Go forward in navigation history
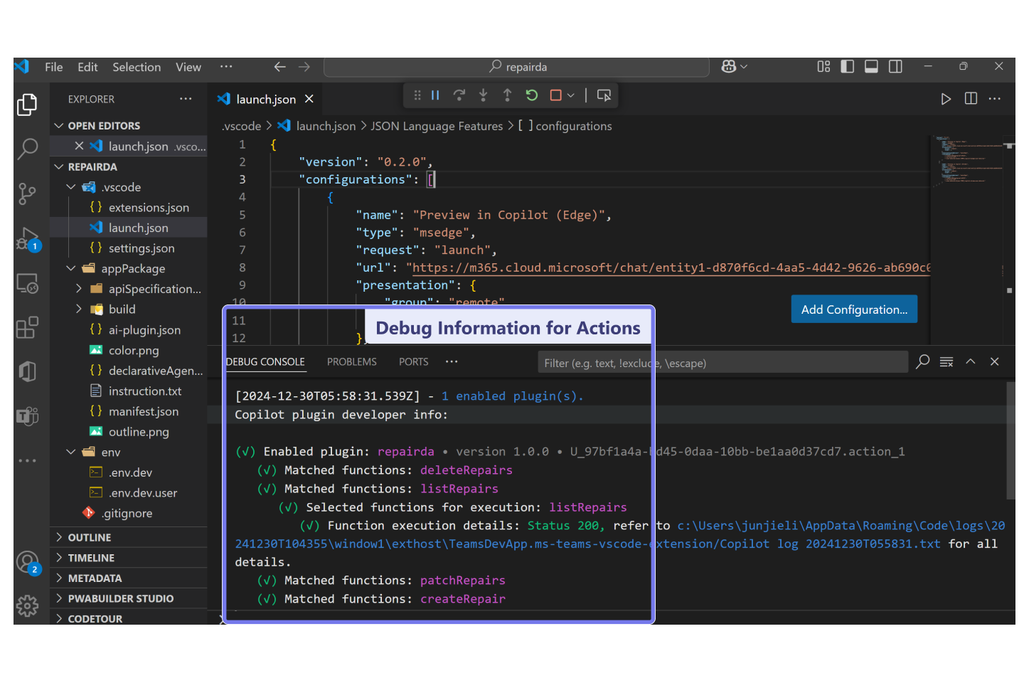 click(x=304, y=67)
